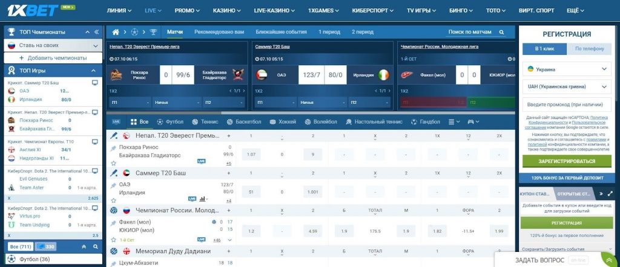
Task: Click the trophy icon in the breadcrumb bar
Action: pyautogui.click(x=153, y=32)
